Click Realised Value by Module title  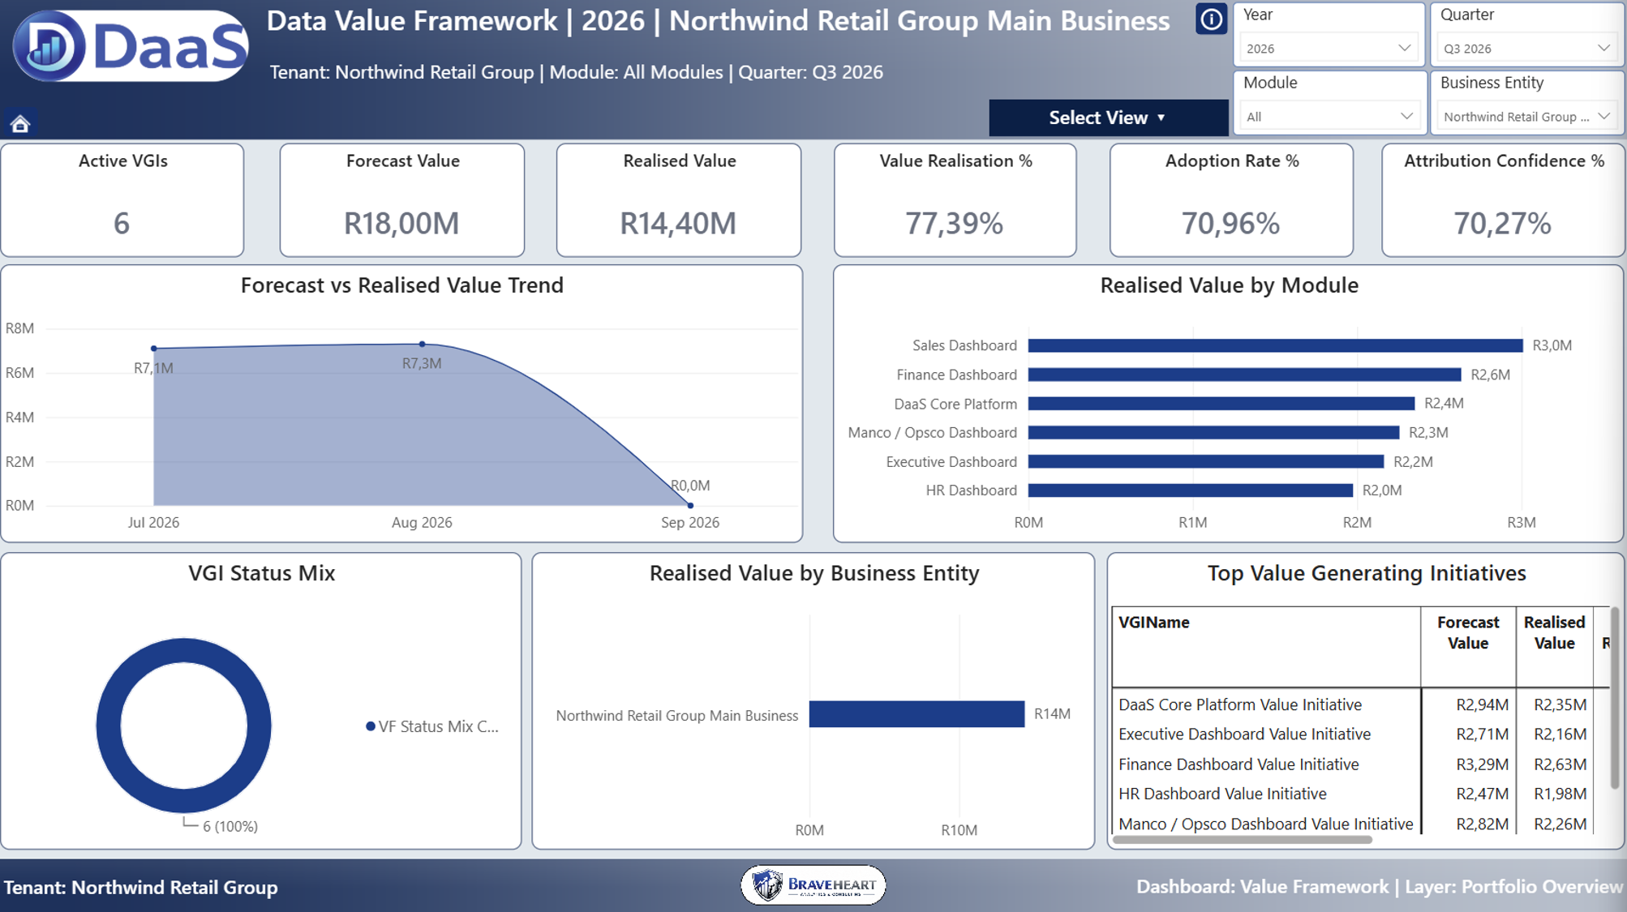click(1229, 285)
